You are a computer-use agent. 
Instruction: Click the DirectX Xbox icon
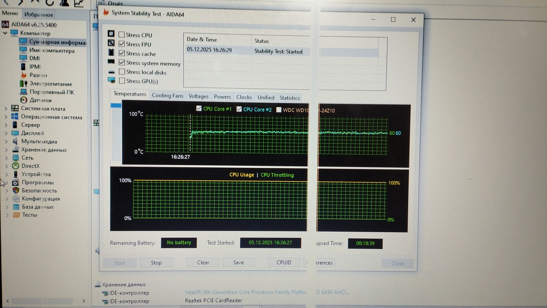tap(15, 166)
